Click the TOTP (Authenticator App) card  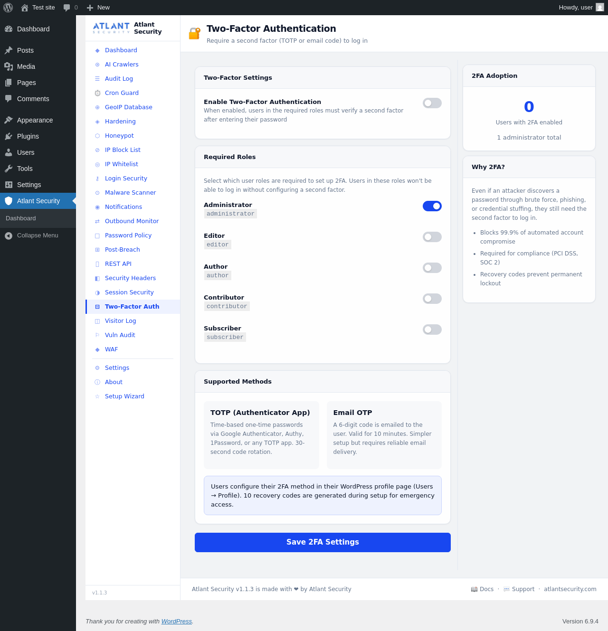coord(261,435)
